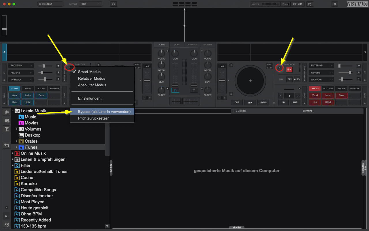This screenshot has height=231, width=369.
Task: Click the plus button next to BACKSPIN effect
Action: (x=58, y=66)
